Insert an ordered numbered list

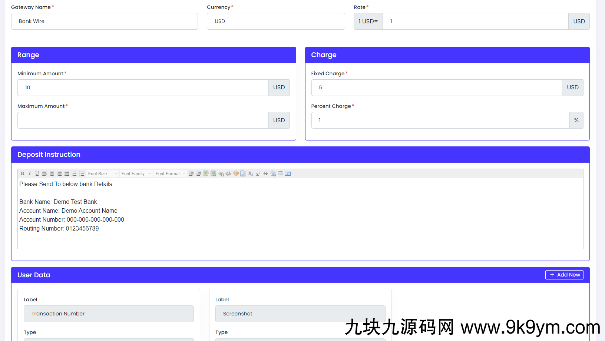coord(74,173)
